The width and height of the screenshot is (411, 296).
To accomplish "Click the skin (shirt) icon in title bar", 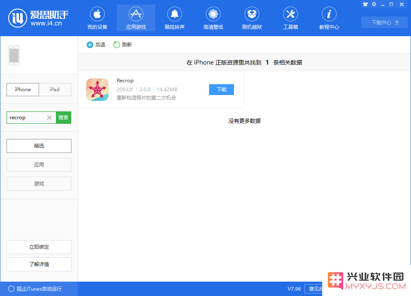I will [x=365, y=4].
